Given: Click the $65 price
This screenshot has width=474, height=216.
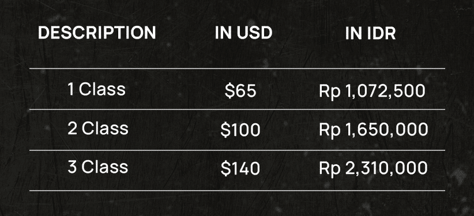Looking at the screenshot, I should 240,90.
